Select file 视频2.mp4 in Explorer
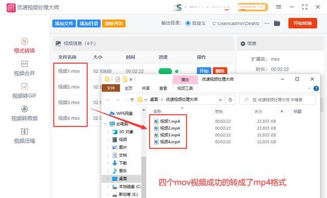The height and width of the screenshot is (198, 327). click(167, 128)
